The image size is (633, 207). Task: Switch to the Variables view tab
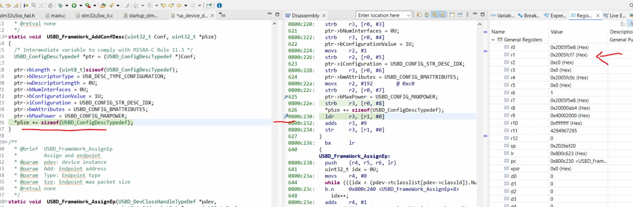tap(503, 16)
